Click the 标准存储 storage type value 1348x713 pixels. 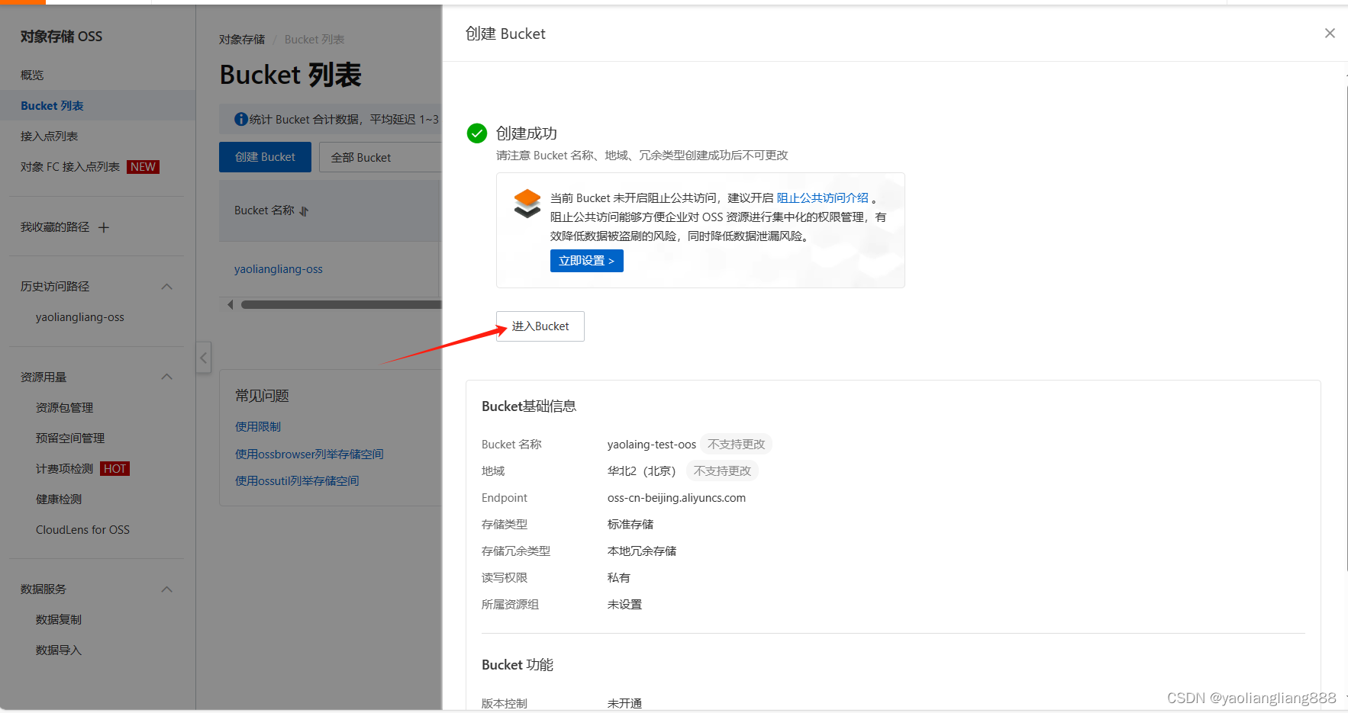(630, 525)
